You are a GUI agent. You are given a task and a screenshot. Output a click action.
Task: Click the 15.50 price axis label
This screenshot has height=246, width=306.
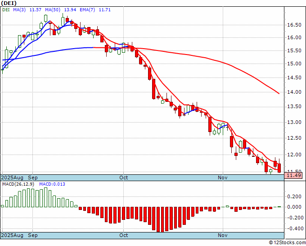294,50
